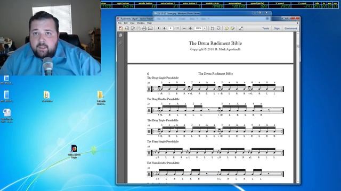Image resolution: width=341 pixels, height=191 pixels.
Task: Open the Tools pane
Action: click(265, 28)
